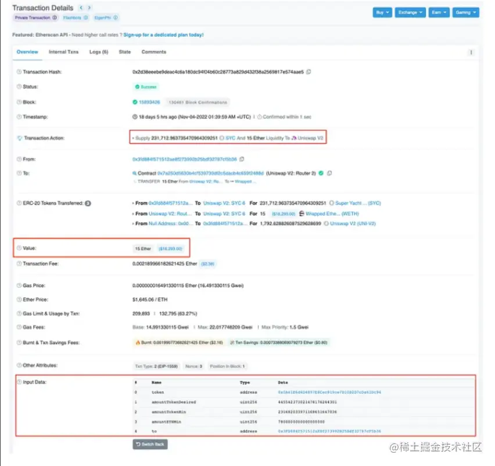Open the Buy dropdown
This screenshot has height=466, width=495.
click(382, 13)
